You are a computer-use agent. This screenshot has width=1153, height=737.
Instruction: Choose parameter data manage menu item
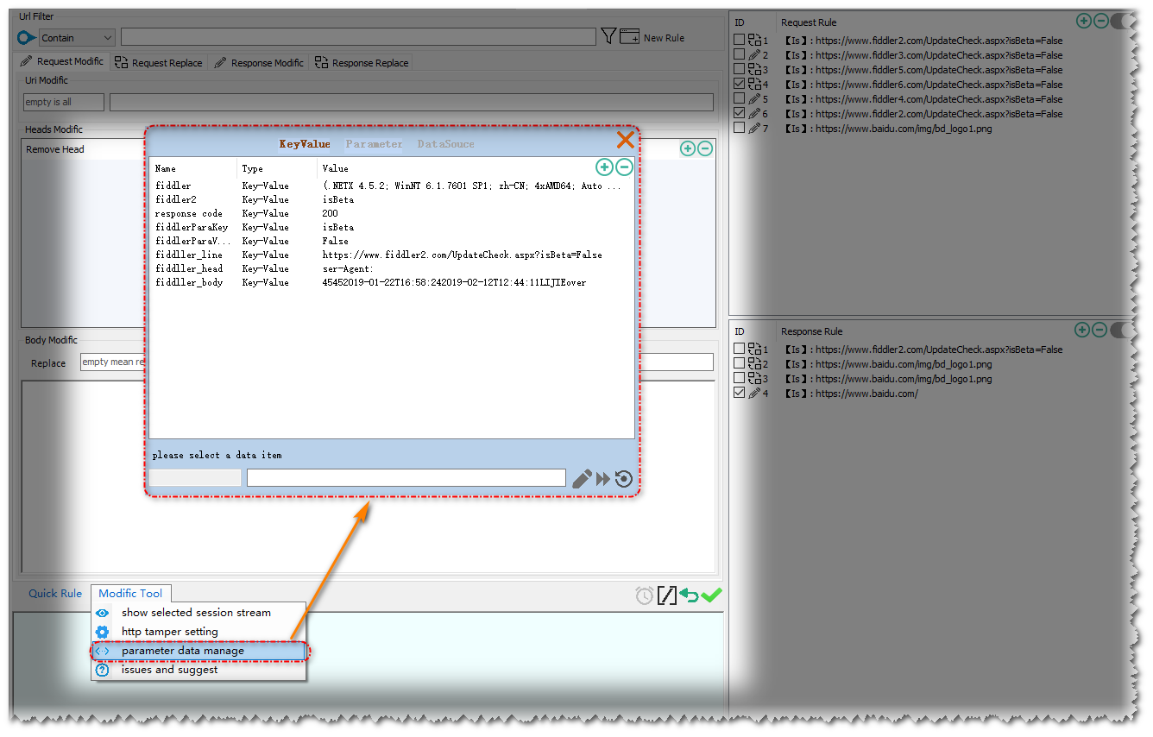tap(198, 651)
